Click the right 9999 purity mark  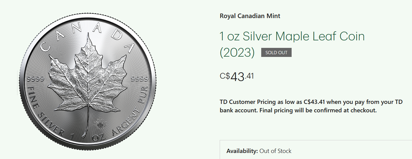click(x=140, y=79)
